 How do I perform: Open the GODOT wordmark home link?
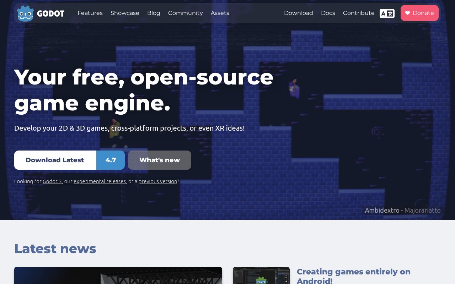point(51,13)
